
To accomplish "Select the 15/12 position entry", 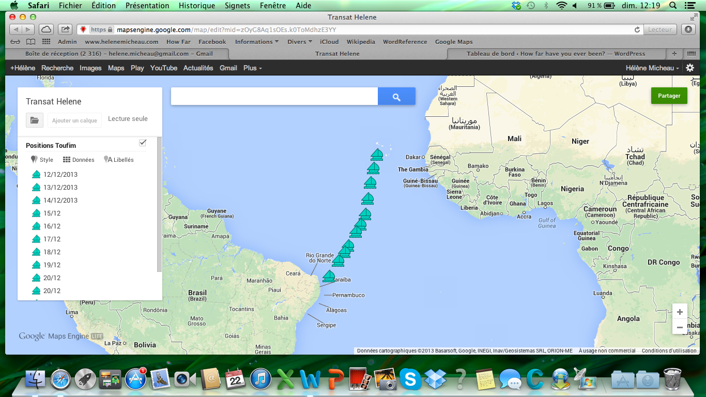I will (52, 213).
